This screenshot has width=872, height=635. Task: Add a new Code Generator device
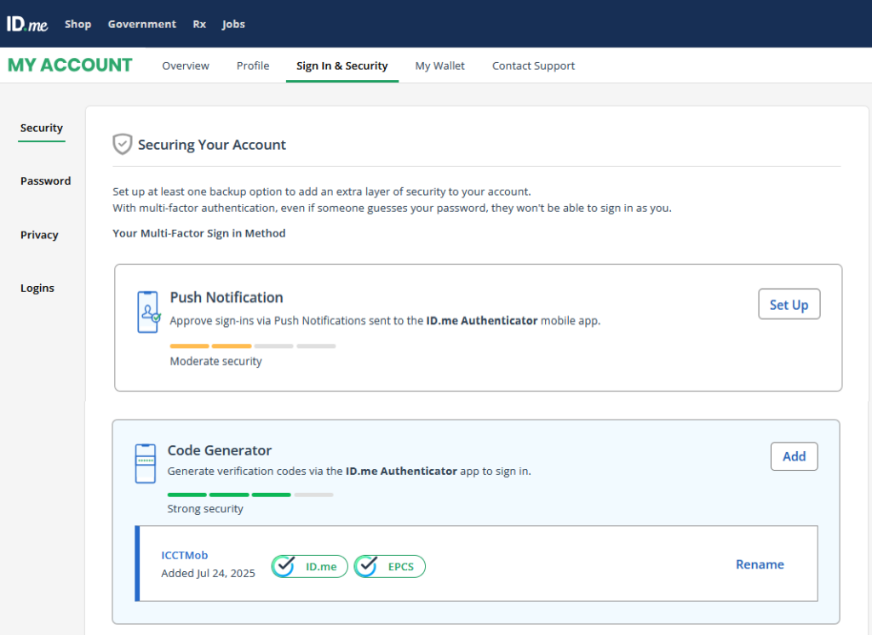click(x=794, y=456)
